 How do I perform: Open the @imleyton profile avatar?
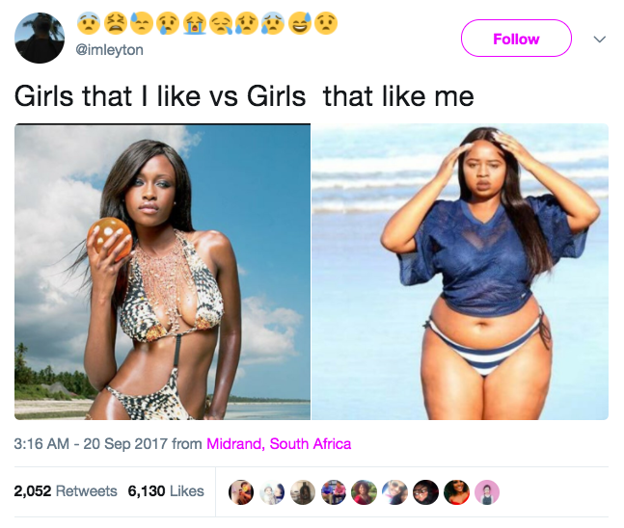click(39, 38)
